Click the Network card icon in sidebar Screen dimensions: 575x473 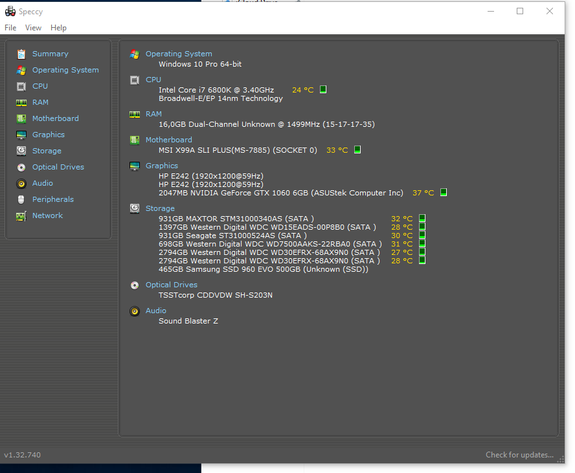point(21,216)
